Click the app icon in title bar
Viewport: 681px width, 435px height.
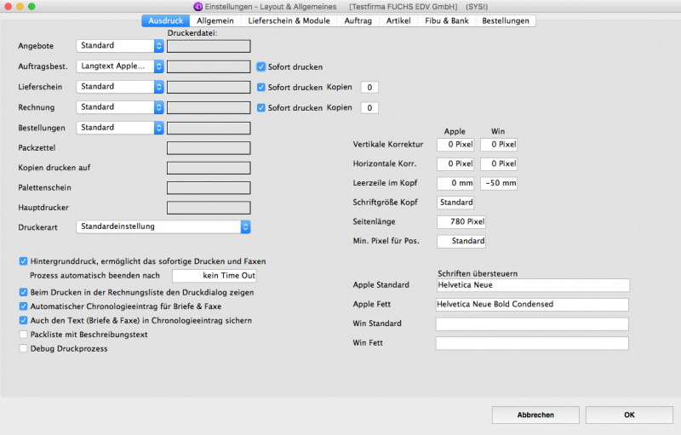[196, 6]
